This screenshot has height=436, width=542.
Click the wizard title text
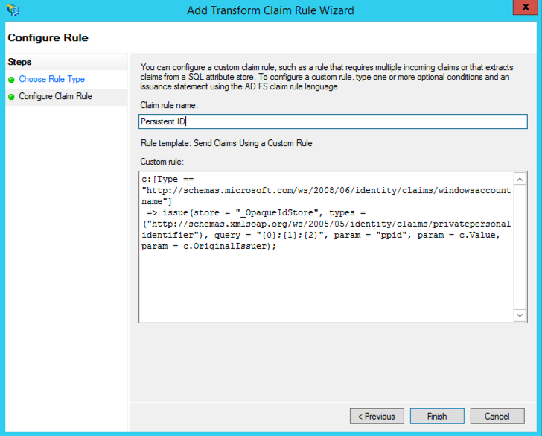click(x=270, y=10)
